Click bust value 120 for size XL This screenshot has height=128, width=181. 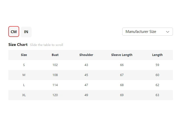click(55, 95)
